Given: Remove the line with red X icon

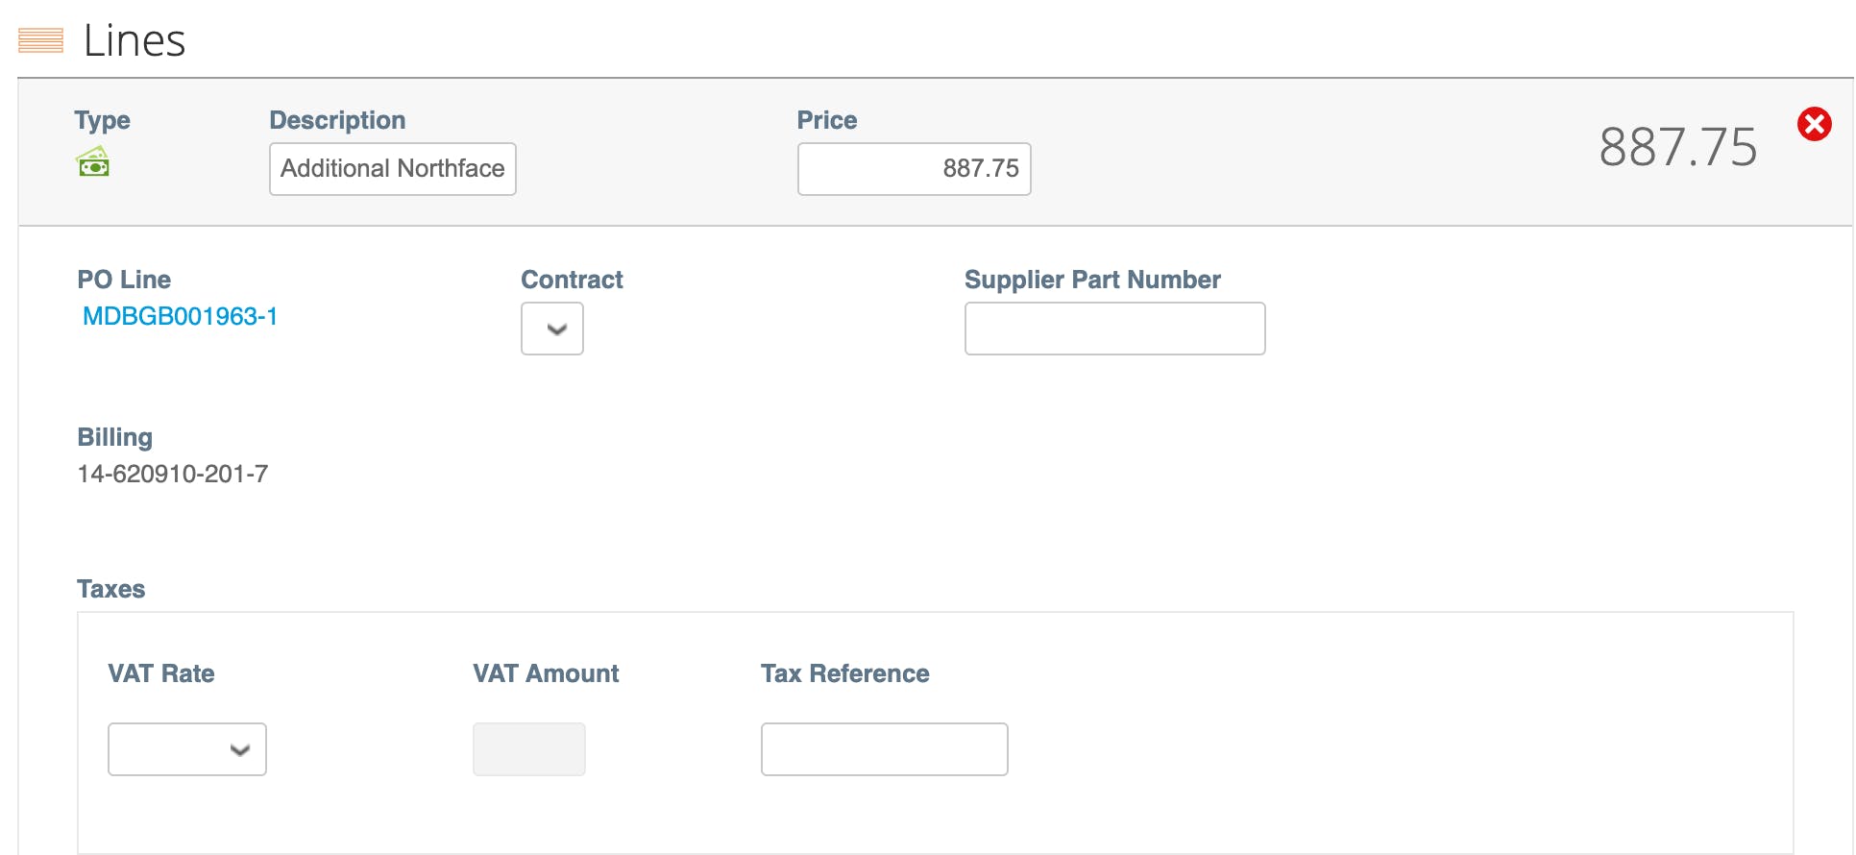Looking at the screenshot, I should pos(1814,124).
